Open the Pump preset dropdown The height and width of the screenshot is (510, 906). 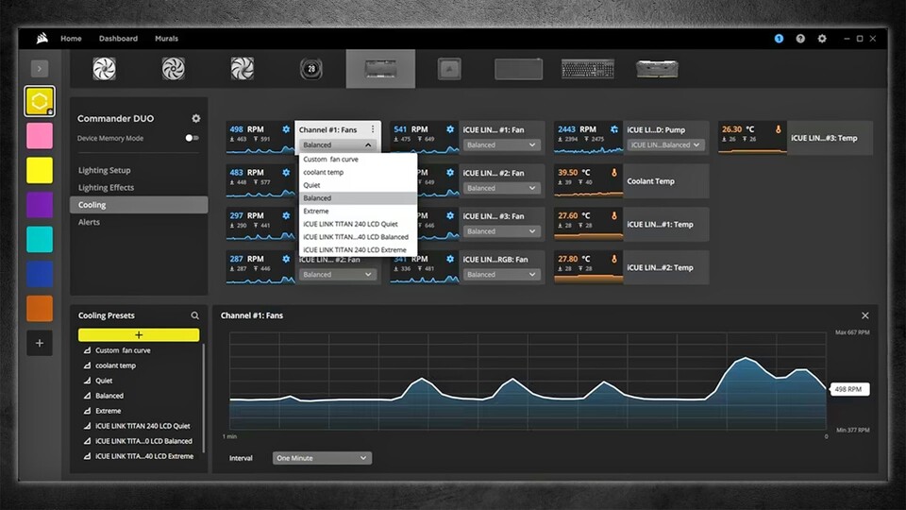coord(665,144)
